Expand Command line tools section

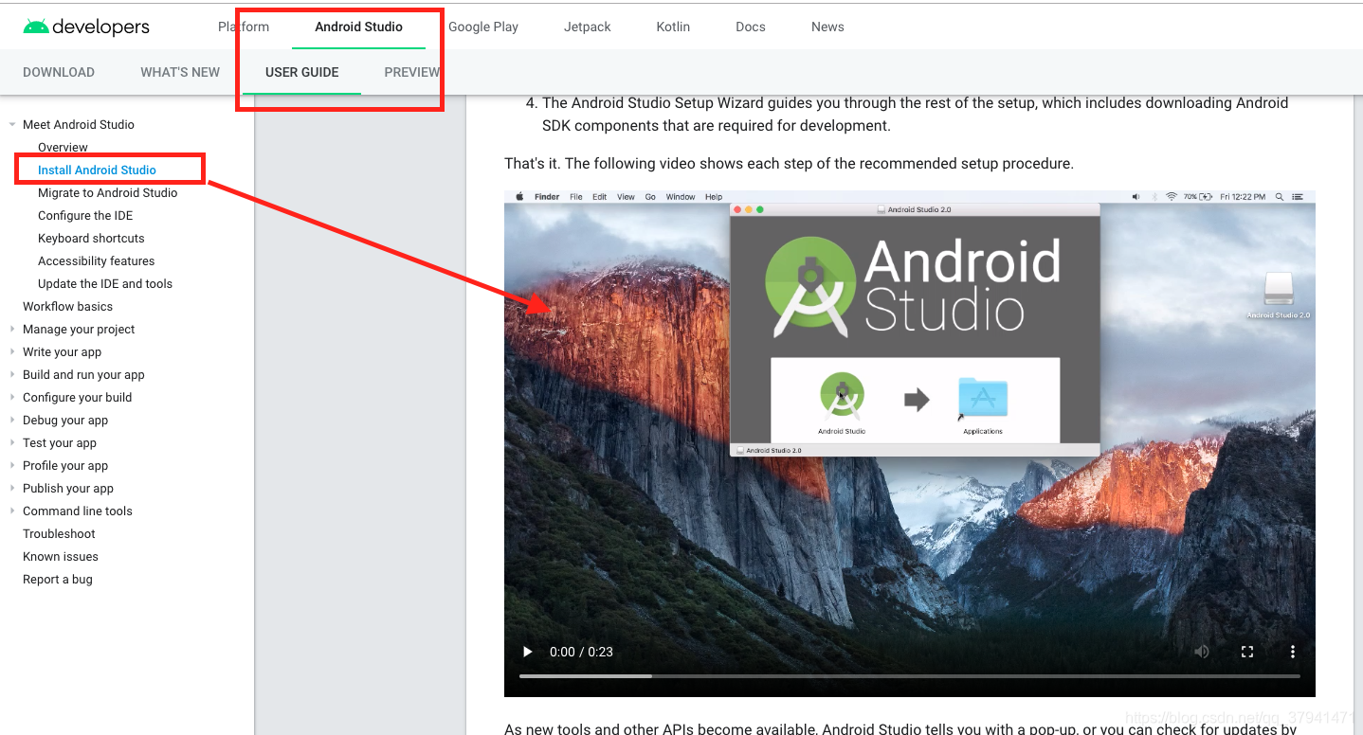(x=12, y=511)
